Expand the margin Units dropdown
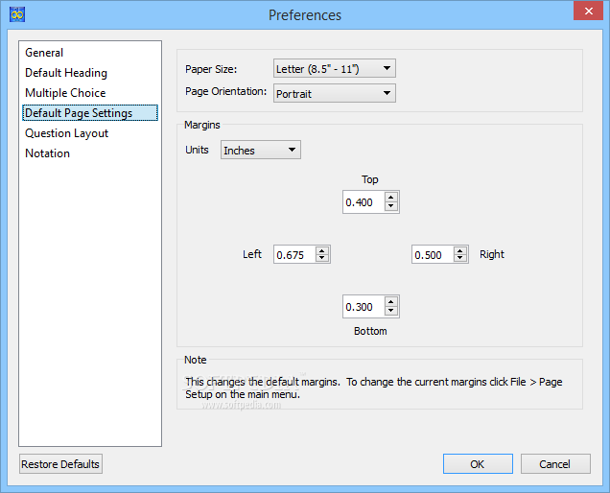 click(261, 150)
